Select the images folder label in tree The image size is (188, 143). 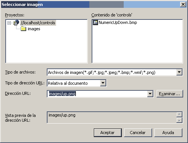[x=34, y=29]
